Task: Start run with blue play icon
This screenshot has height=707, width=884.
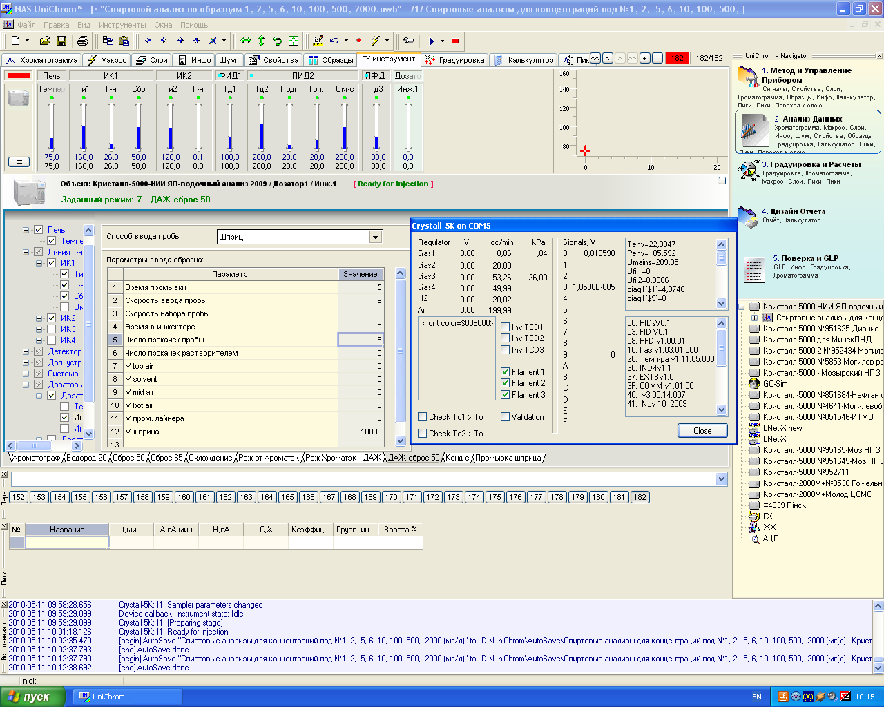Action: tap(432, 41)
